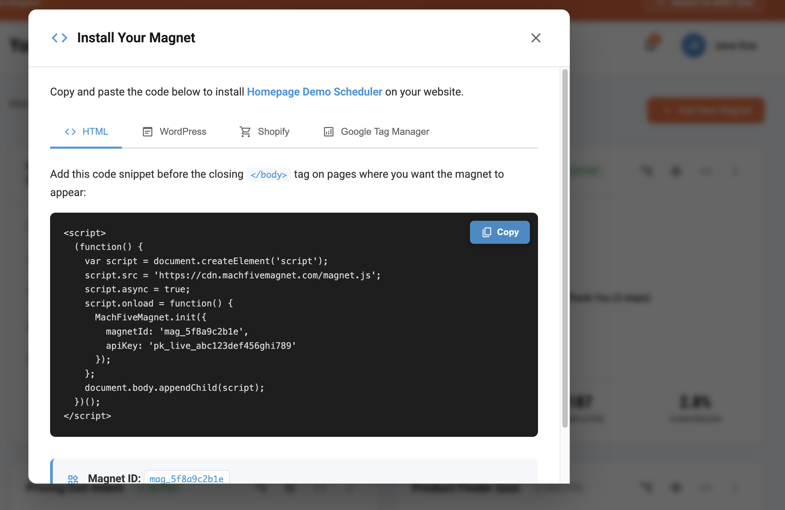Click the Google Tag Manager bar chart icon
Screen dimensions: 785x510
coord(329,131)
